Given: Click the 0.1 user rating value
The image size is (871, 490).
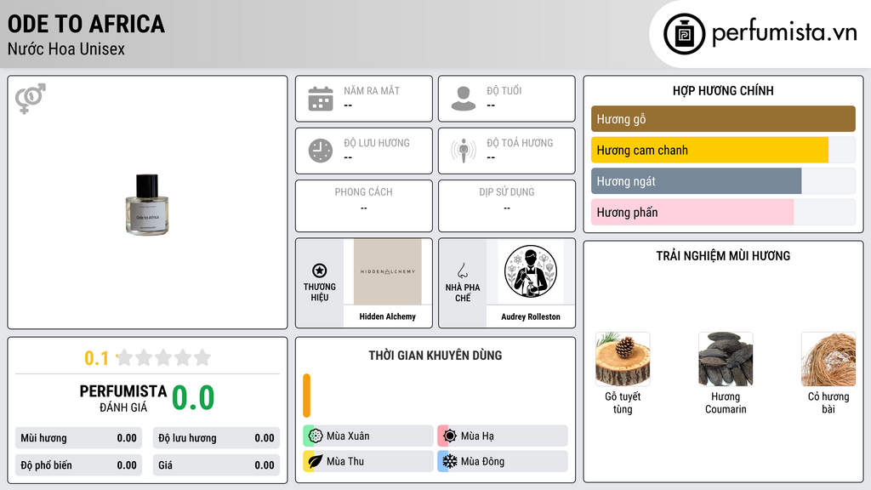Looking at the screenshot, I should [x=96, y=358].
